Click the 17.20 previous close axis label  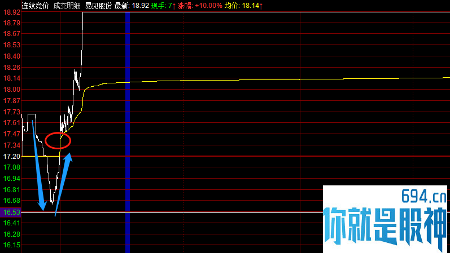pos(12,157)
